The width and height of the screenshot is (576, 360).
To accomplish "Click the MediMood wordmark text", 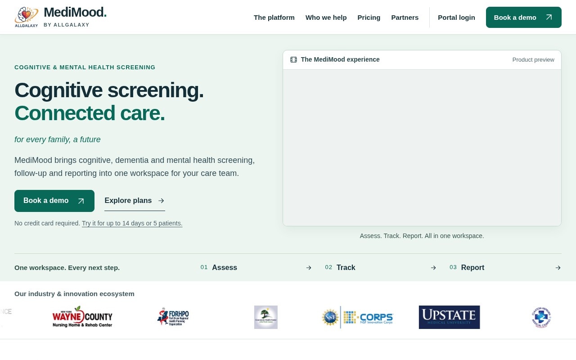I will (75, 13).
